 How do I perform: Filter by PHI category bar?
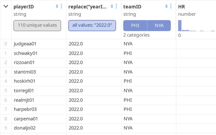tap(135, 25)
